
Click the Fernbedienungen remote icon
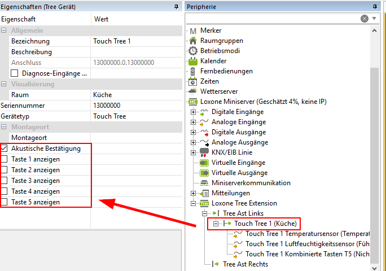(x=193, y=71)
